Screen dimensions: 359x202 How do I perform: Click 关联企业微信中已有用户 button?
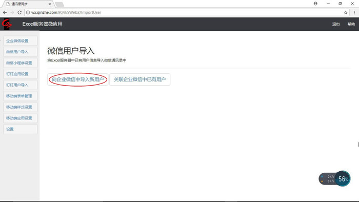[x=139, y=79]
